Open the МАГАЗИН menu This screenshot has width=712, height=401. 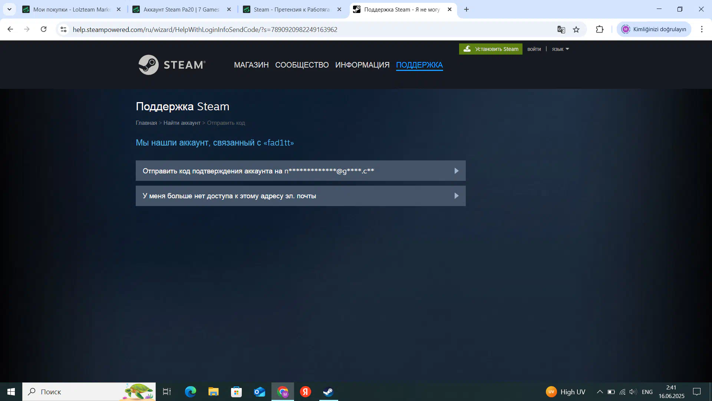[251, 65]
